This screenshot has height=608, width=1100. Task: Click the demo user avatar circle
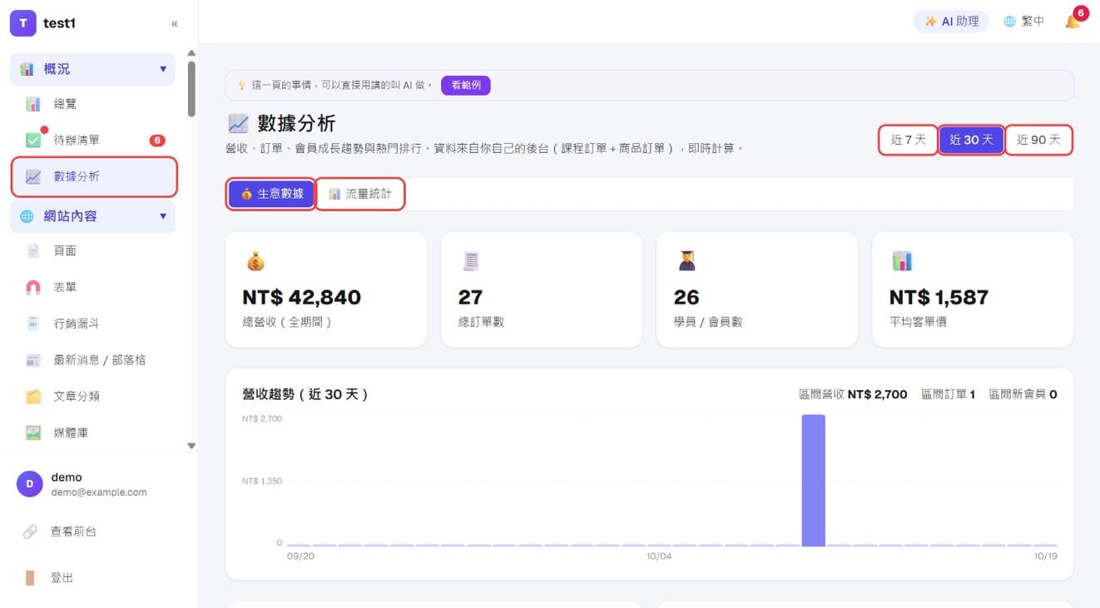click(x=30, y=484)
